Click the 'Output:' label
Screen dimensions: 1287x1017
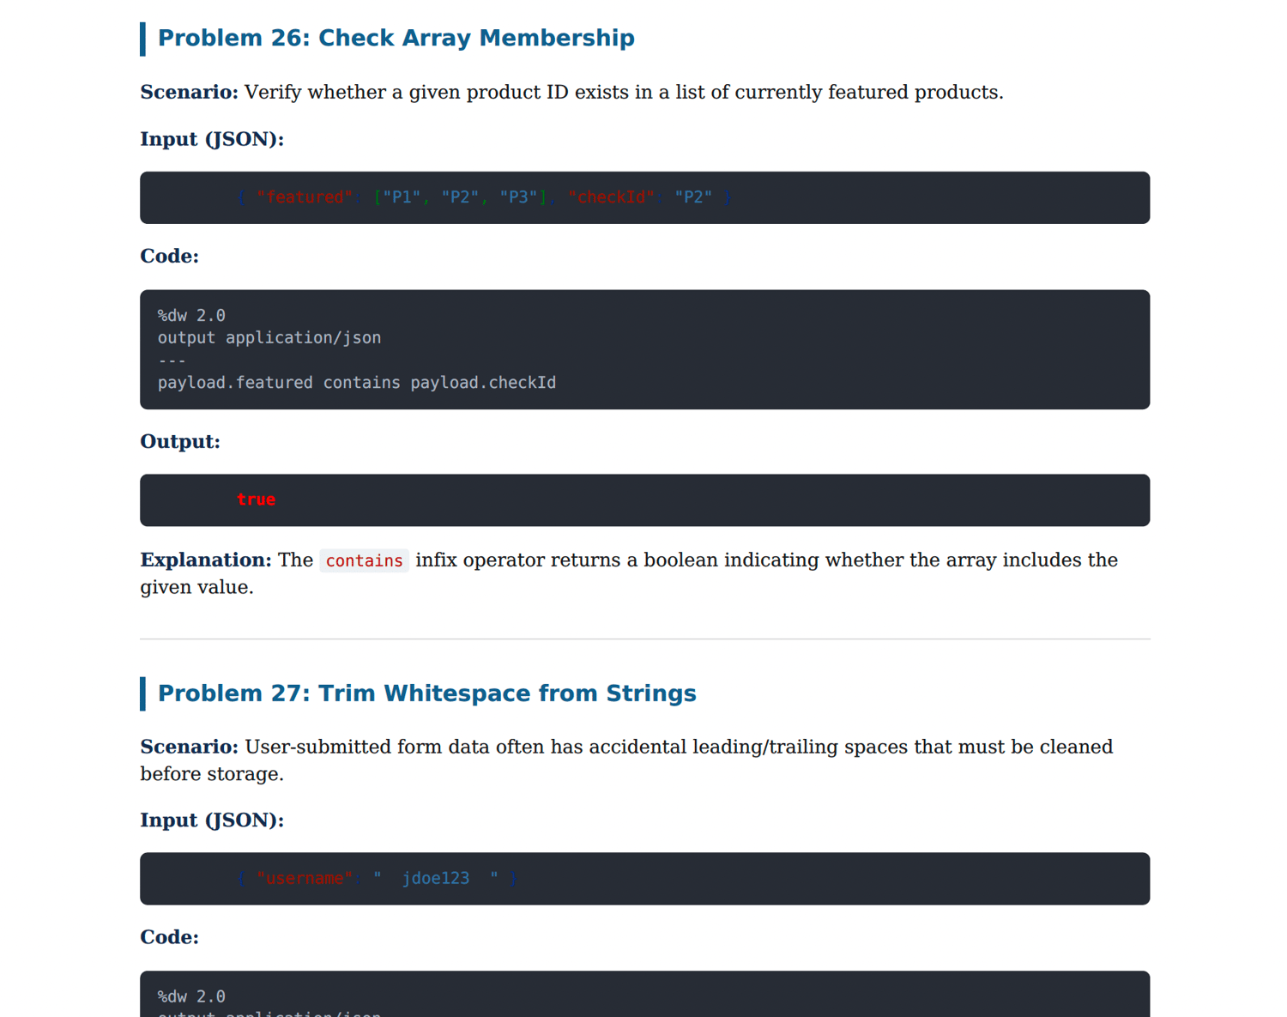tap(180, 441)
